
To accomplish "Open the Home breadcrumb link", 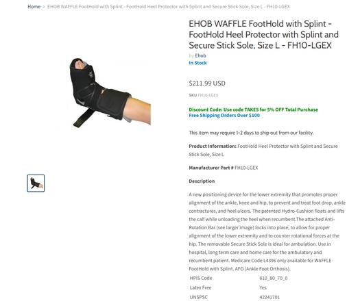I will (34, 7).
